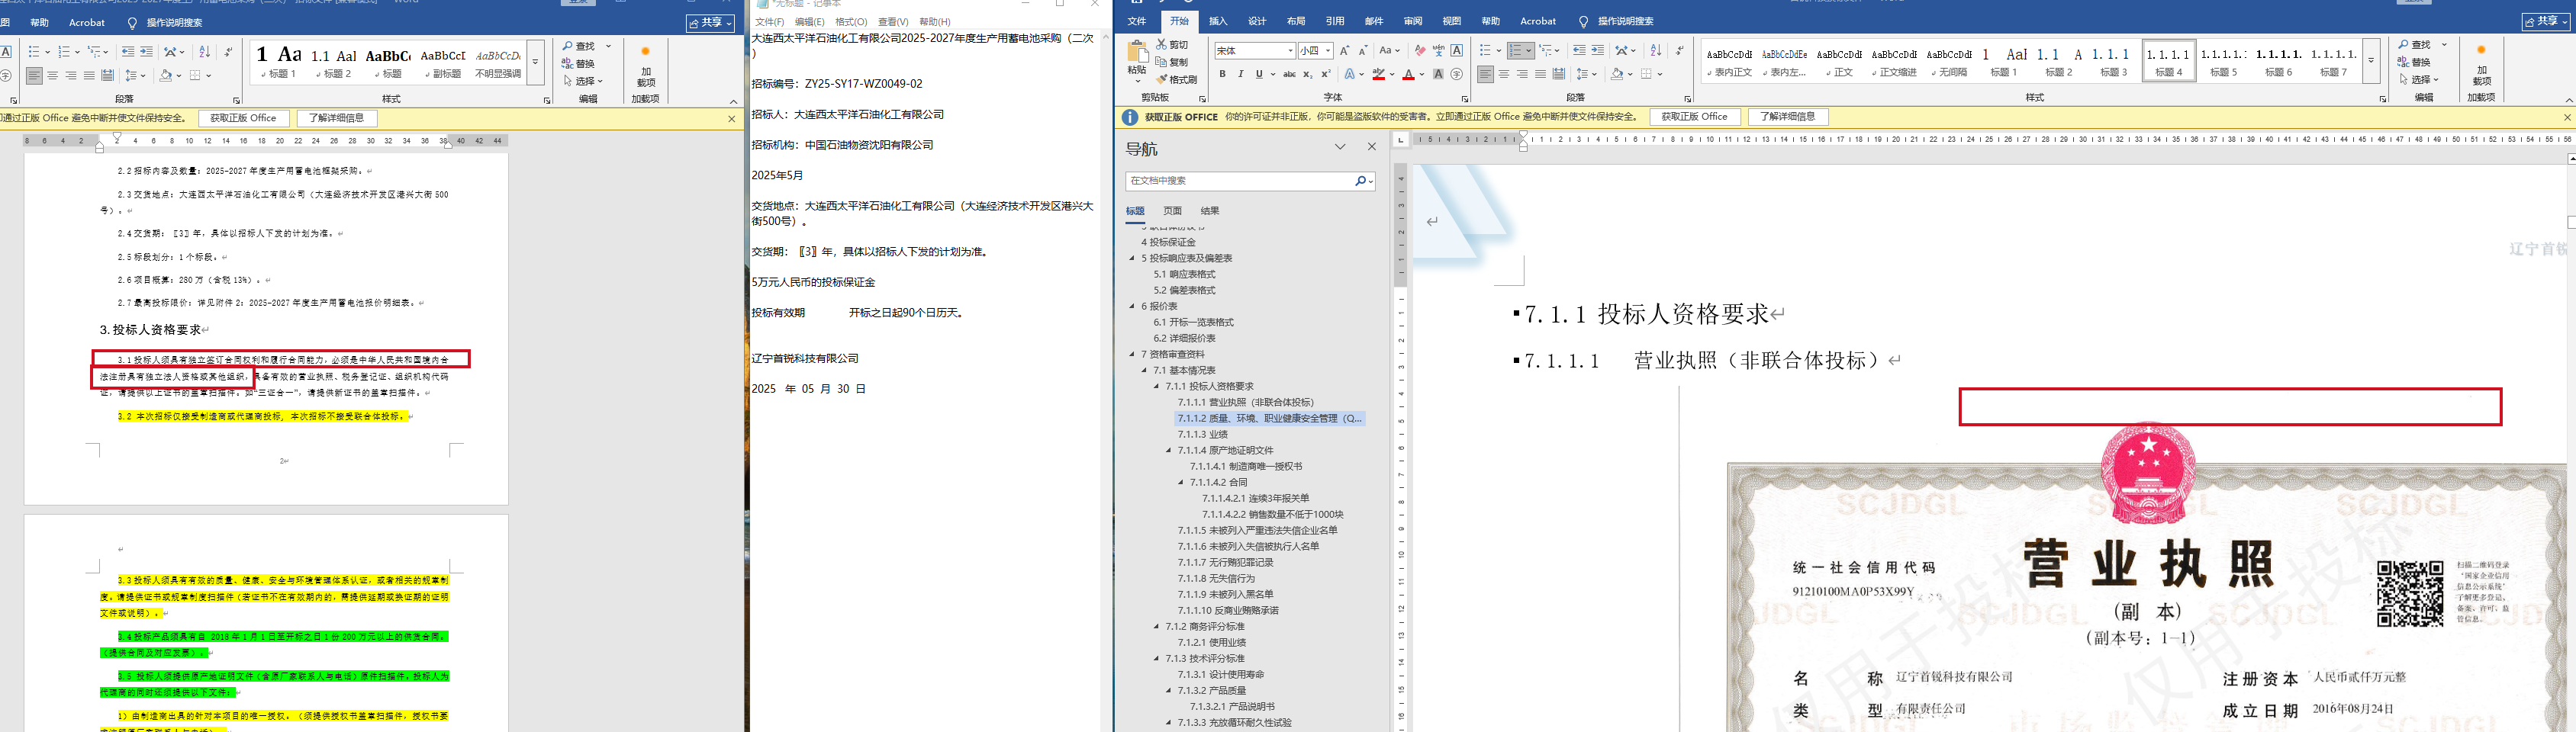
Task: Open 文件(F) menu in Notepad
Action: coord(769,21)
